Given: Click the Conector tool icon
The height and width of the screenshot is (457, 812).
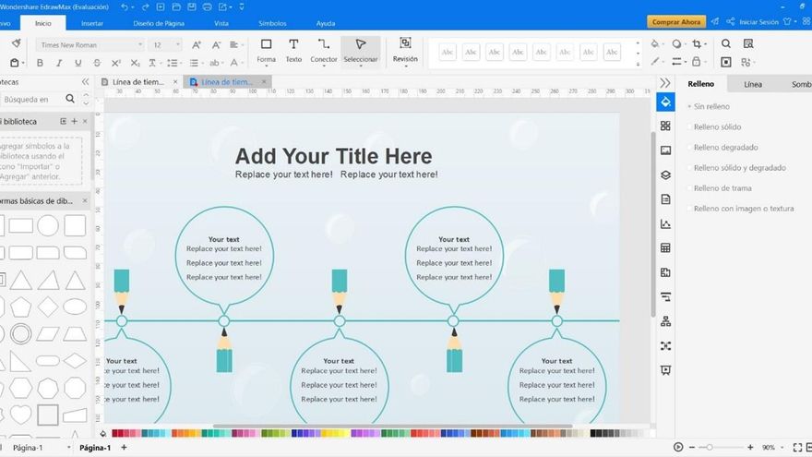Looking at the screenshot, I should (324, 50).
